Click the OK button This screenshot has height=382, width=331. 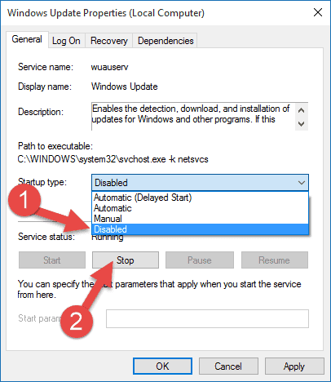162,366
